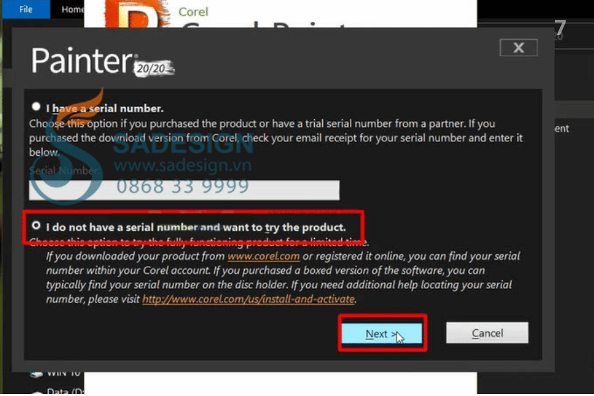Select the WIN 10 drive label in sidebar
The image size is (594, 396).
click(63, 374)
